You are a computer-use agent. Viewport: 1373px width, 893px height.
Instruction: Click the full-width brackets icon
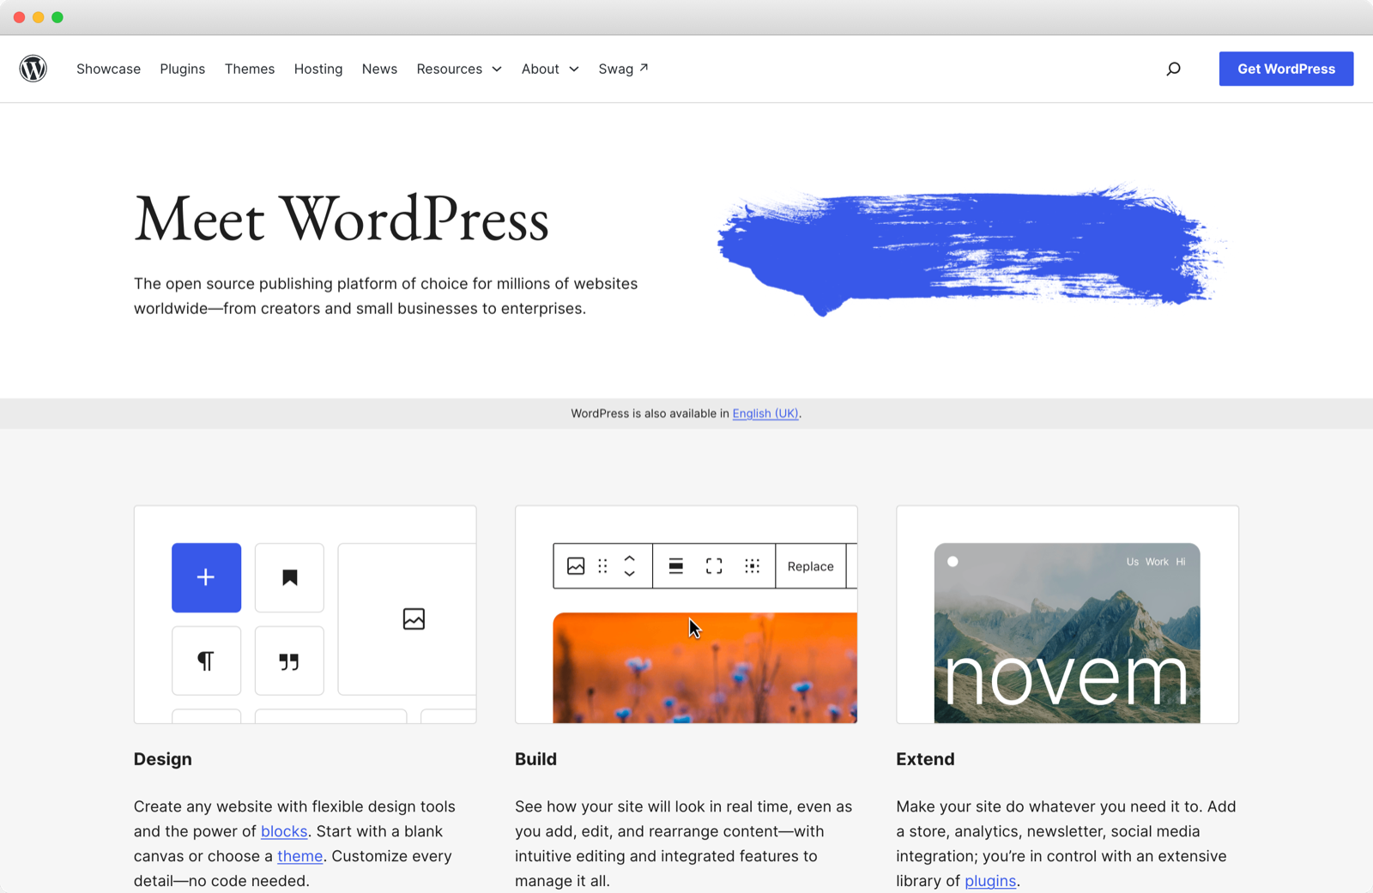tap(714, 566)
